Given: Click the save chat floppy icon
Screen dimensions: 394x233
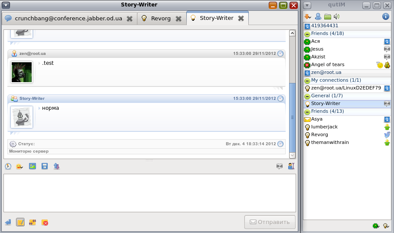Looking at the screenshot, I should click(45, 166).
